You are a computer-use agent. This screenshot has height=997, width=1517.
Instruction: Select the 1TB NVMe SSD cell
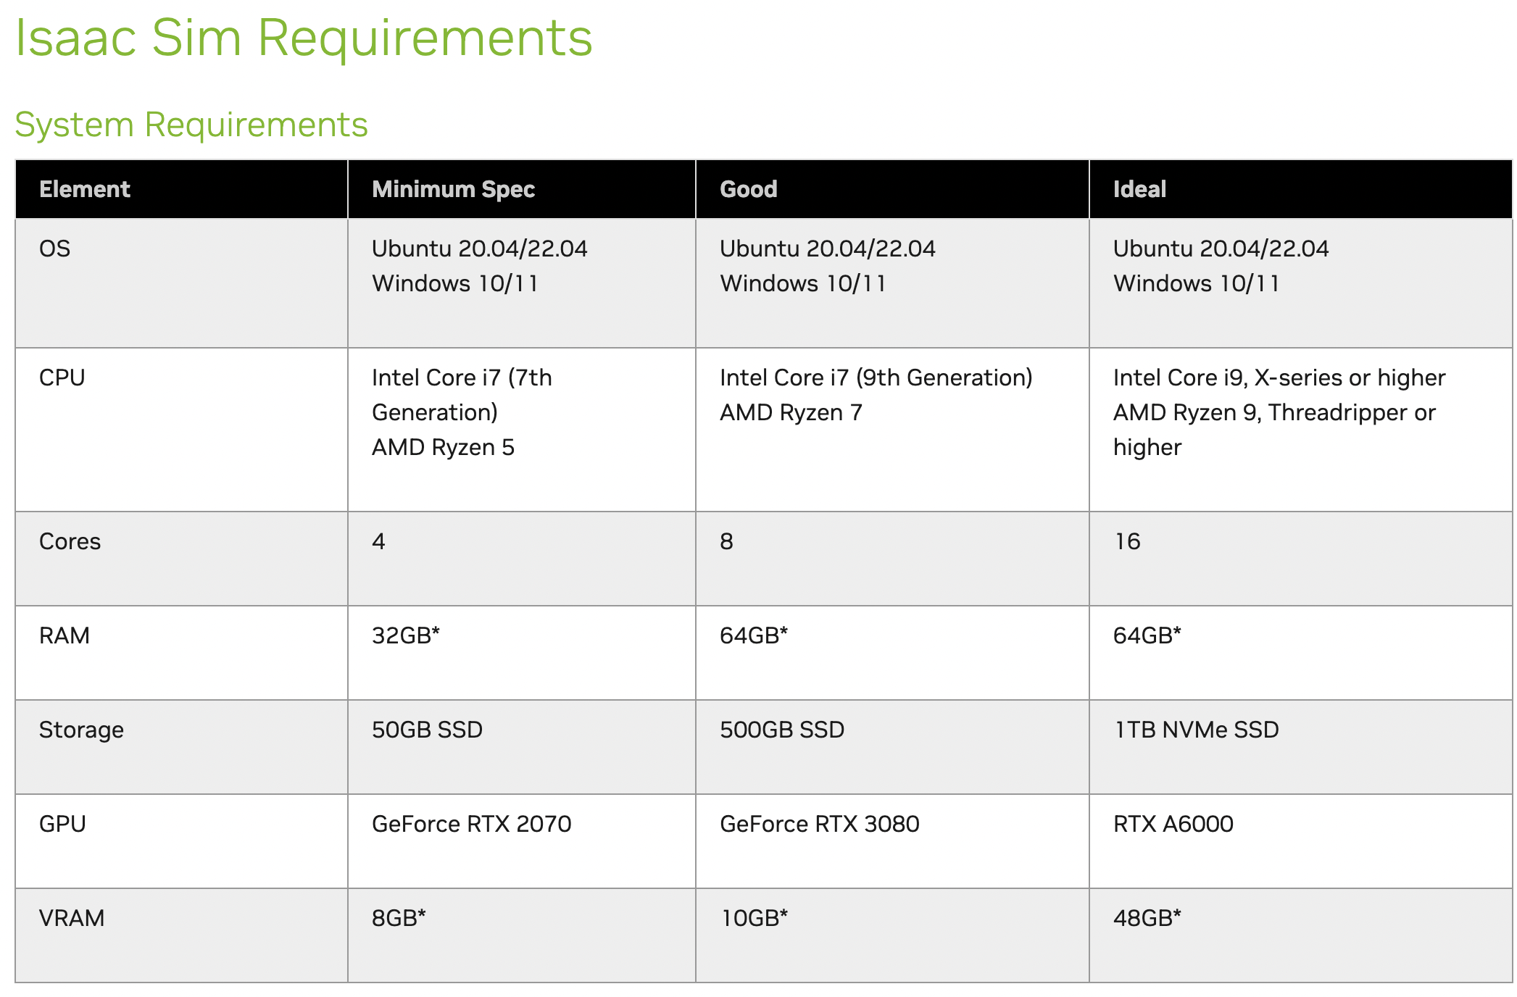pos(1196,730)
